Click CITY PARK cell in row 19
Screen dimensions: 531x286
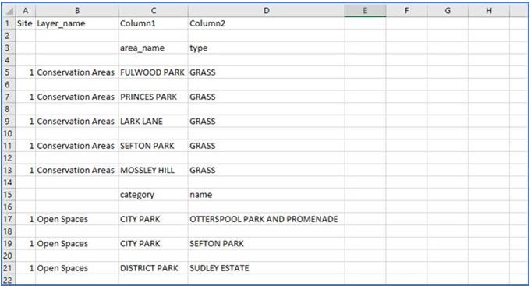[x=153, y=243]
